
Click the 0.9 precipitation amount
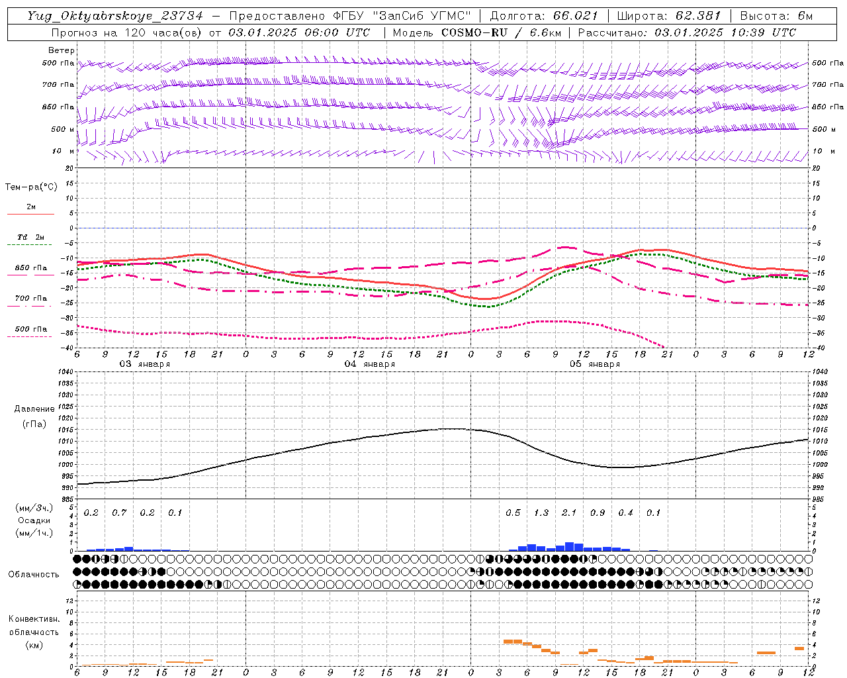pyautogui.click(x=598, y=512)
